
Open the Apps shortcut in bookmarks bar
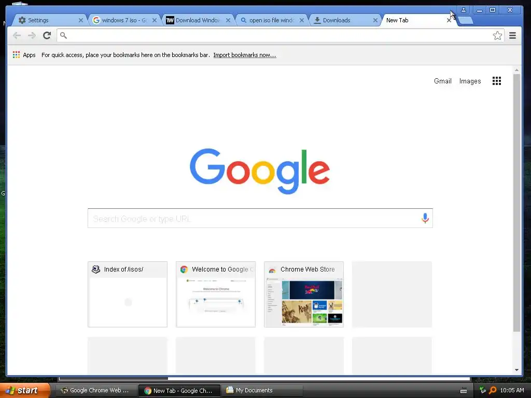coord(24,55)
